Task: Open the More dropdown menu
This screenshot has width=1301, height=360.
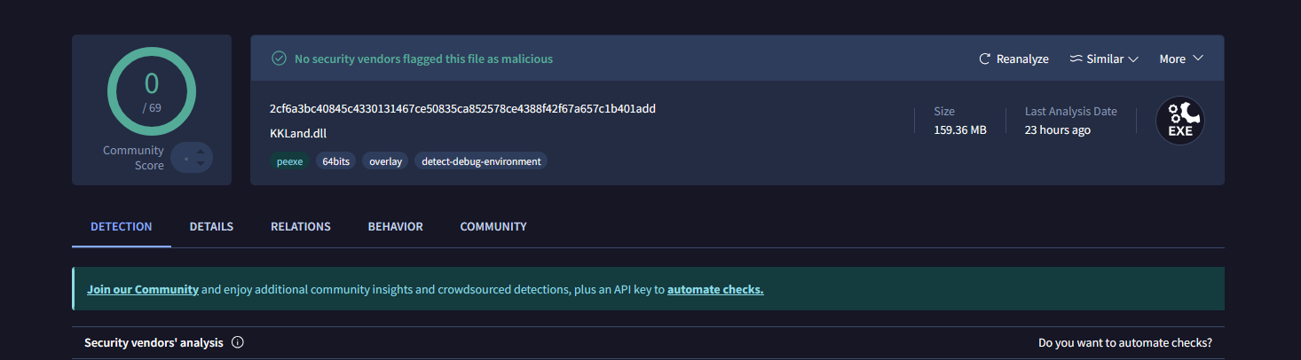Action: pyautogui.click(x=1181, y=59)
